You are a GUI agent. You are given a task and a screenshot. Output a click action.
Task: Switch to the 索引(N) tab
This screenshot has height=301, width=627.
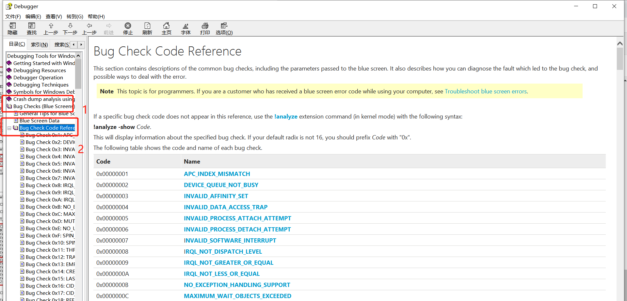pyautogui.click(x=40, y=44)
